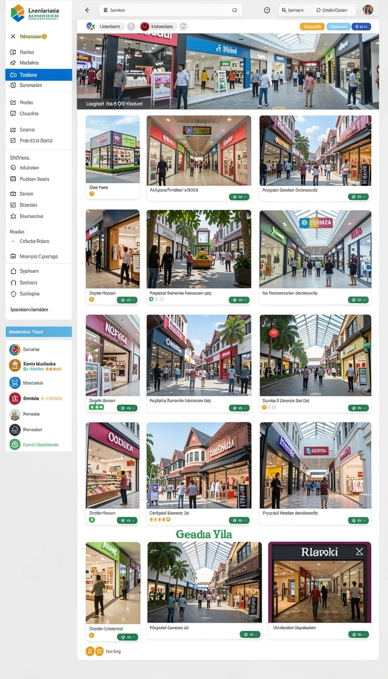Open the 'Geadia Yila' section heading

[204, 534]
